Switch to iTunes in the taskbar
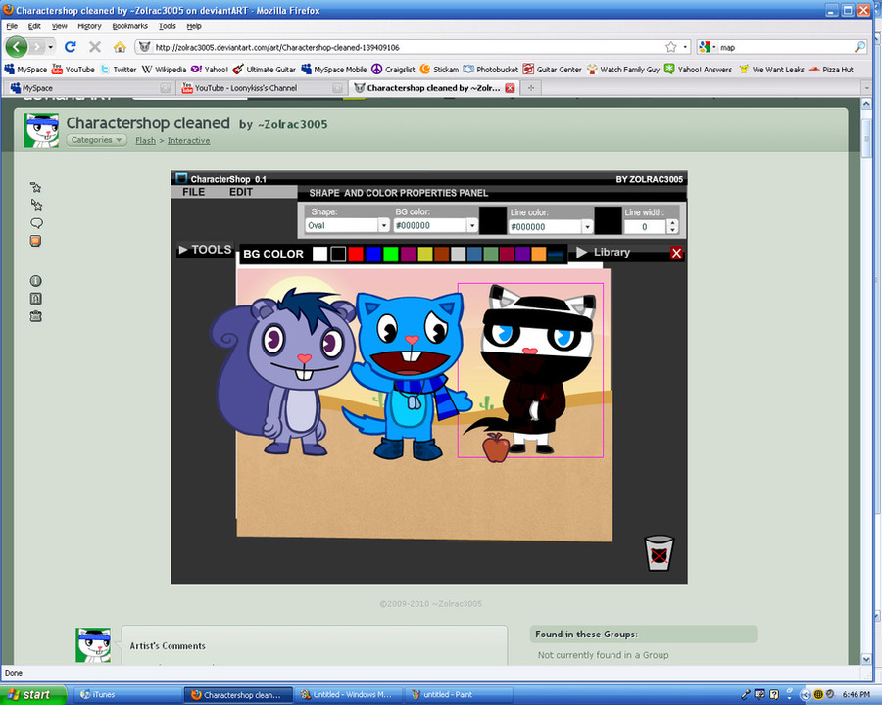 coord(127,695)
